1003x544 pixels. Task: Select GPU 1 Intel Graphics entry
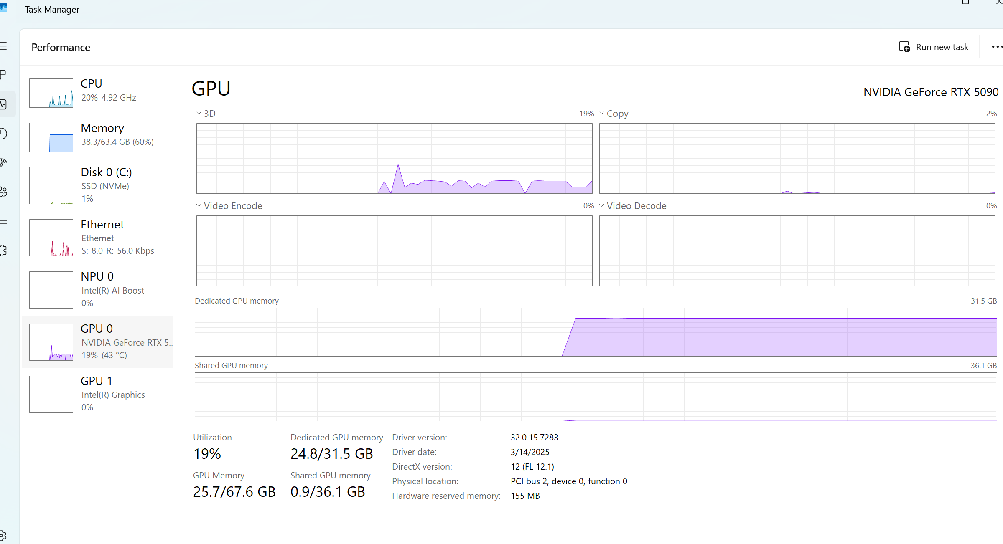(97, 394)
